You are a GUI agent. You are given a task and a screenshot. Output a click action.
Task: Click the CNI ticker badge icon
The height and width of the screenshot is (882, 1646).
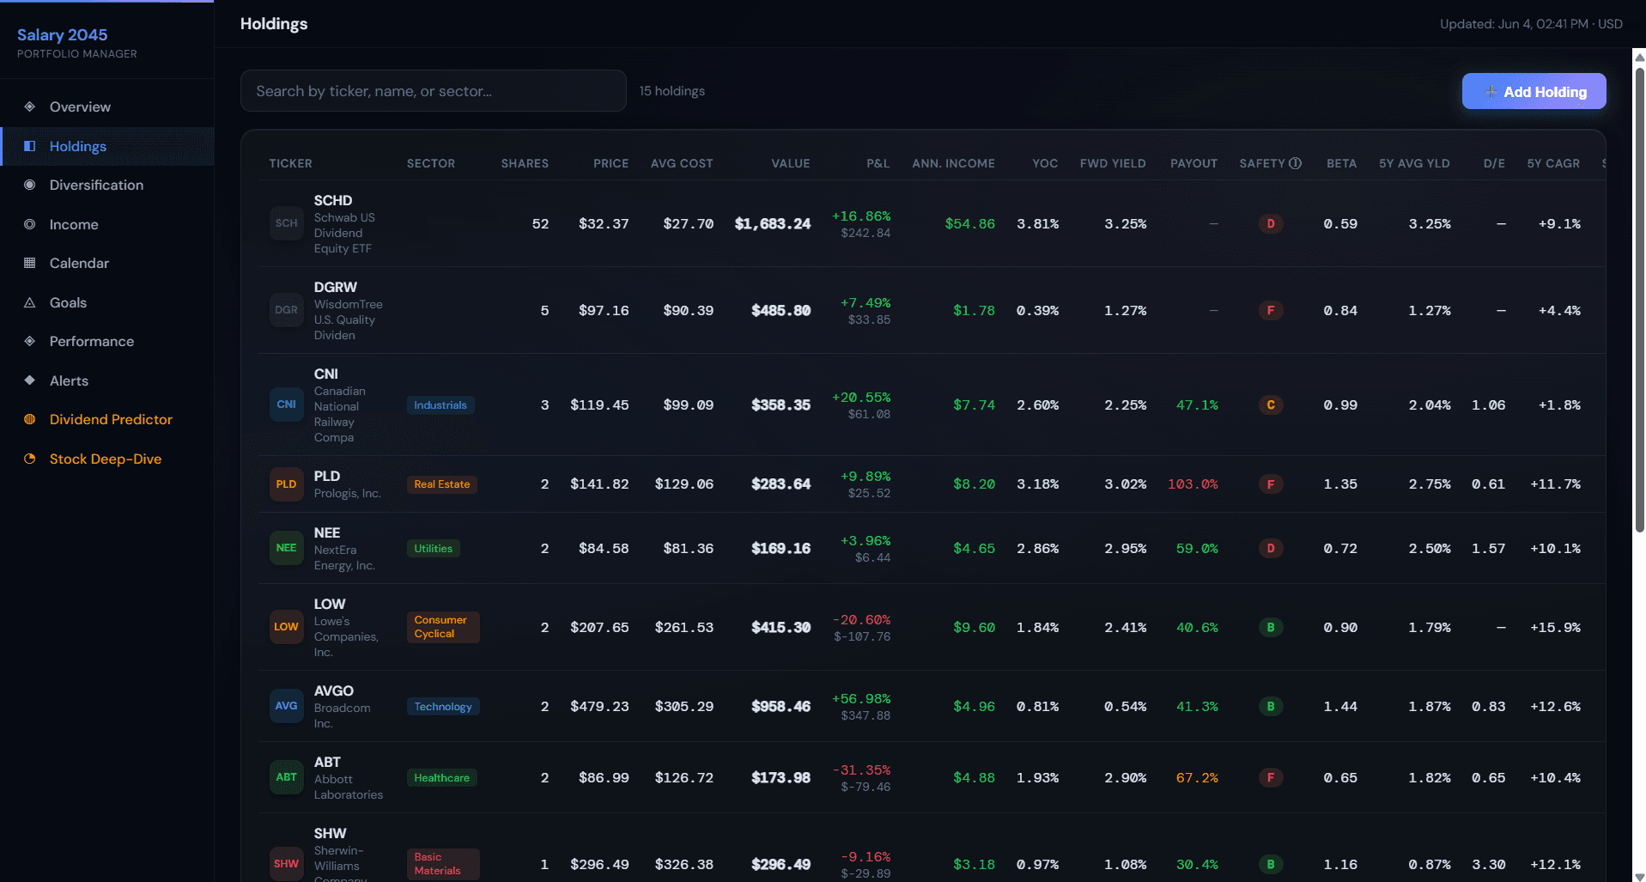click(x=287, y=405)
